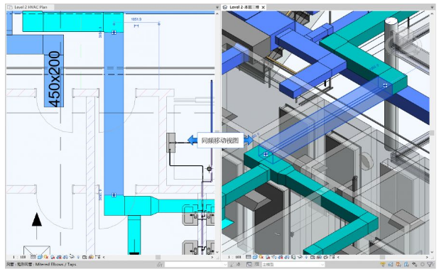Viewport: 444px width, 274px height.
Task: Open active workset dropdown in status bar
Action: pos(196,264)
